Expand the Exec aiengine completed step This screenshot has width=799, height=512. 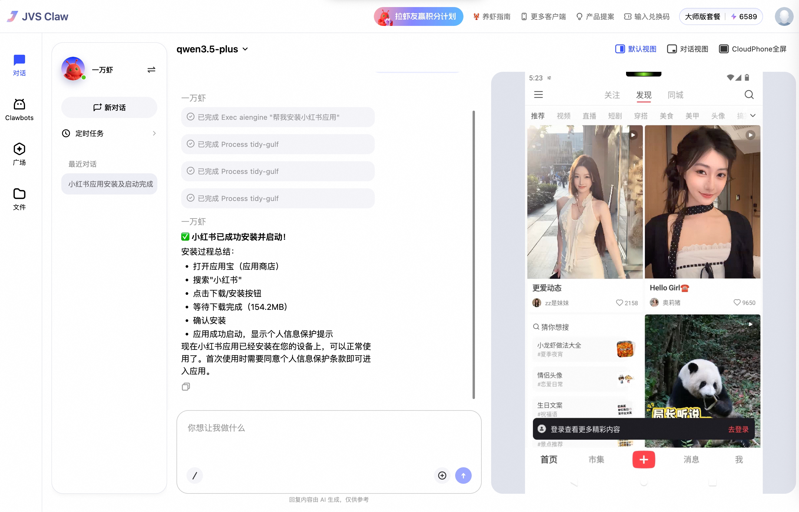278,117
